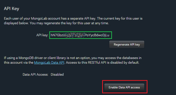
Task: Click the Disabled status text
Action: coord(57,74)
